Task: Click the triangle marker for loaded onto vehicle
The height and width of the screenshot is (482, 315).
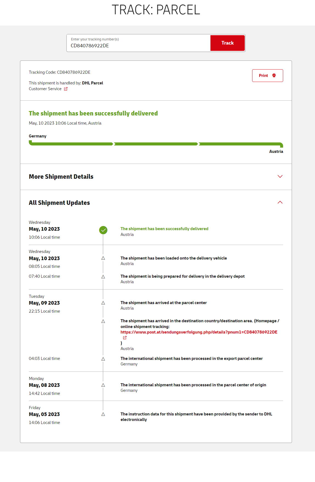Action: tap(103, 258)
